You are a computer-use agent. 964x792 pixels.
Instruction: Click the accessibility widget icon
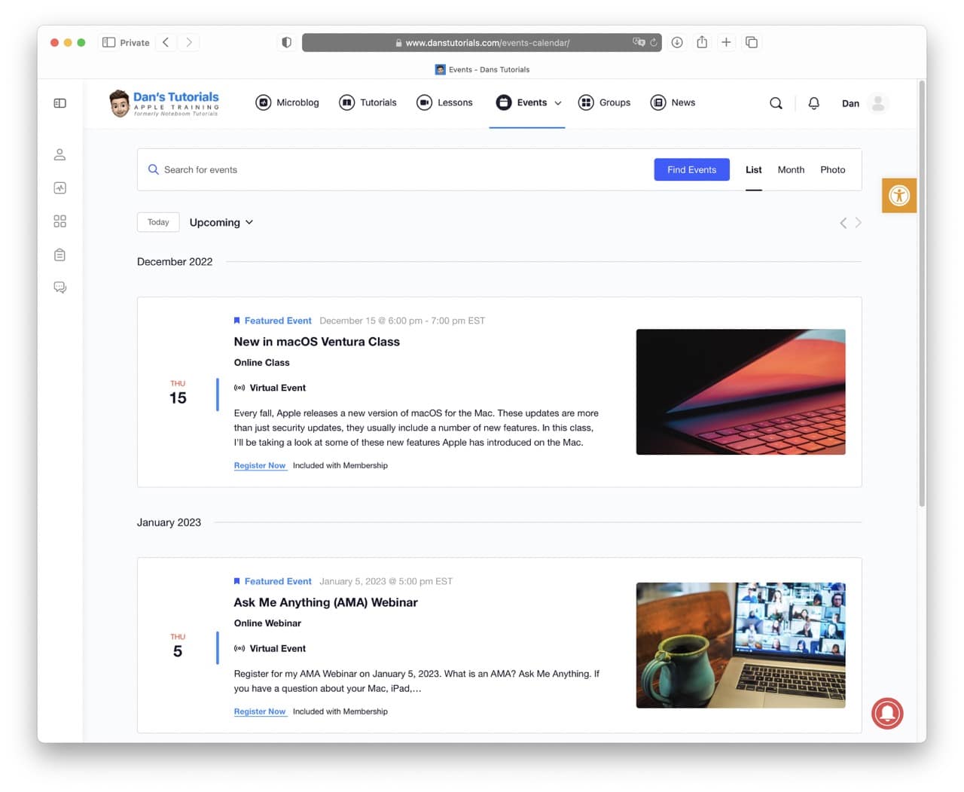click(x=898, y=196)
